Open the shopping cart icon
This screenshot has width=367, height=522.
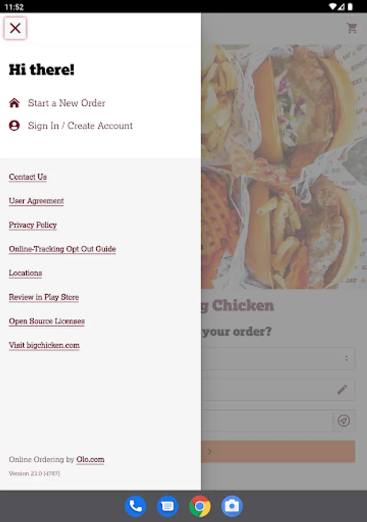click(352, 28)
